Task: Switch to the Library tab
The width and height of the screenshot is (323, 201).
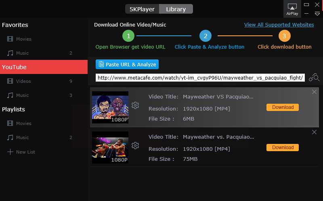Action: [x=176, y=9]
